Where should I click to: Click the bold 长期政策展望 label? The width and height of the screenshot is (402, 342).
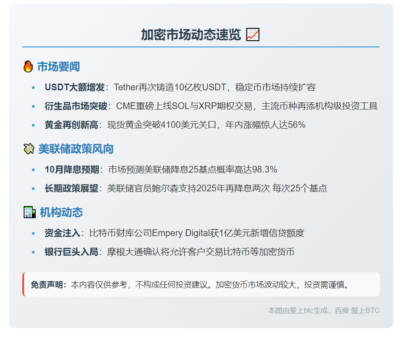[x=71, y=189]
